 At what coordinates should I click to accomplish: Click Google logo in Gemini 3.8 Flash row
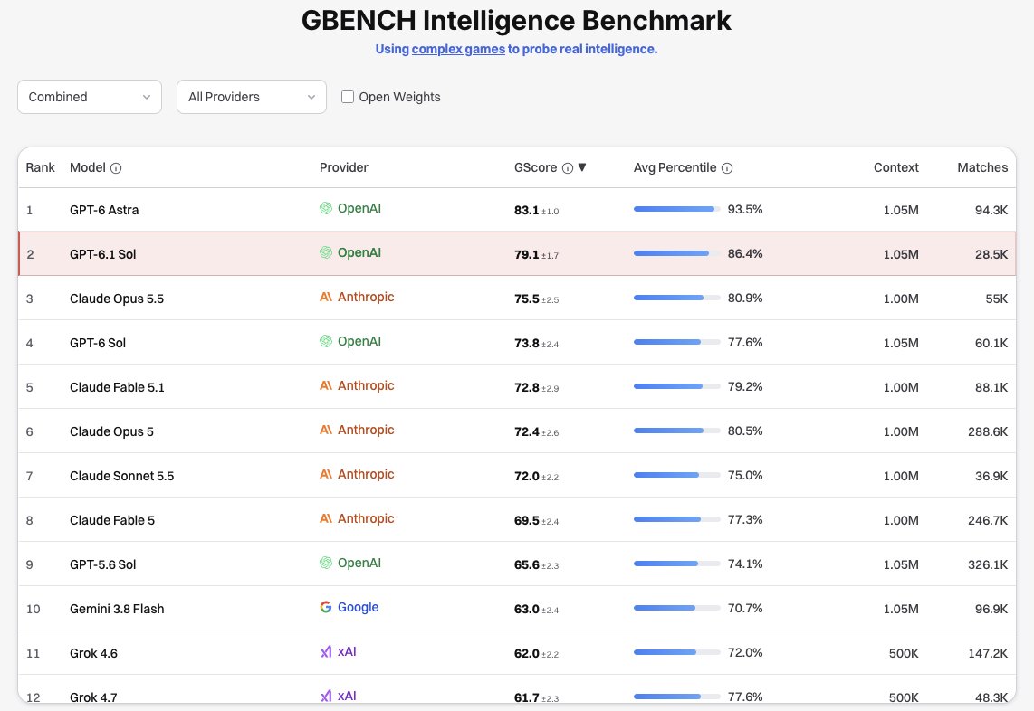point(326,607)
